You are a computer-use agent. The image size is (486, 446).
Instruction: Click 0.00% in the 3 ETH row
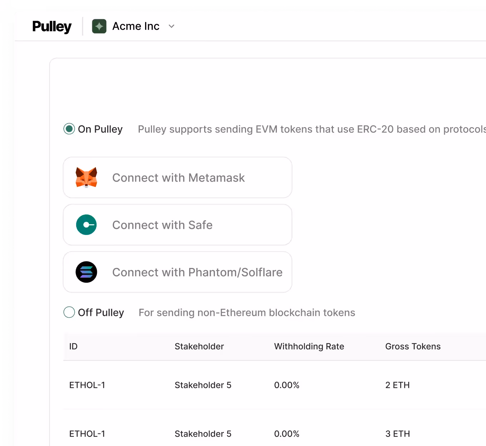[286, 434]
